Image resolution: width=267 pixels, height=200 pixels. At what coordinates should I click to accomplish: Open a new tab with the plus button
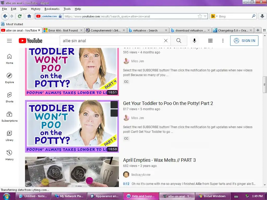click(x=258, y=30)
